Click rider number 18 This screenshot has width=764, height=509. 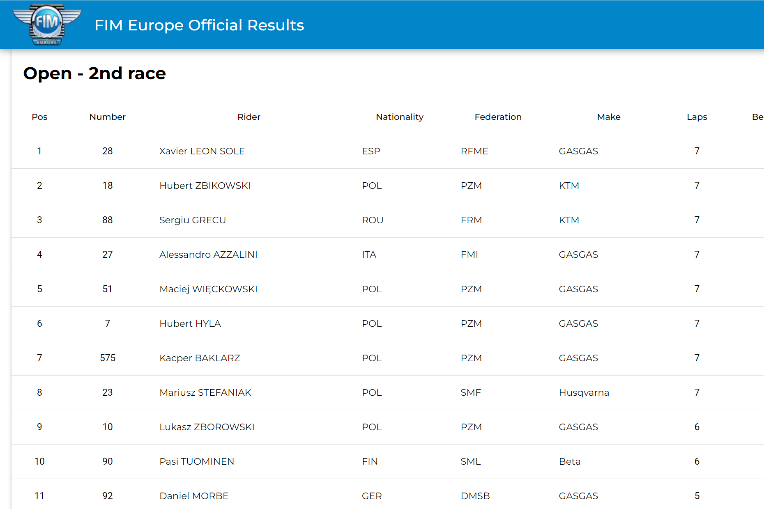coord(108,186)
